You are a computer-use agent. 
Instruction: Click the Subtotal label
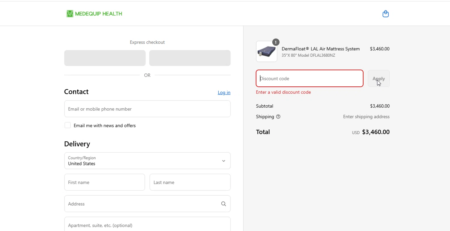265,106
